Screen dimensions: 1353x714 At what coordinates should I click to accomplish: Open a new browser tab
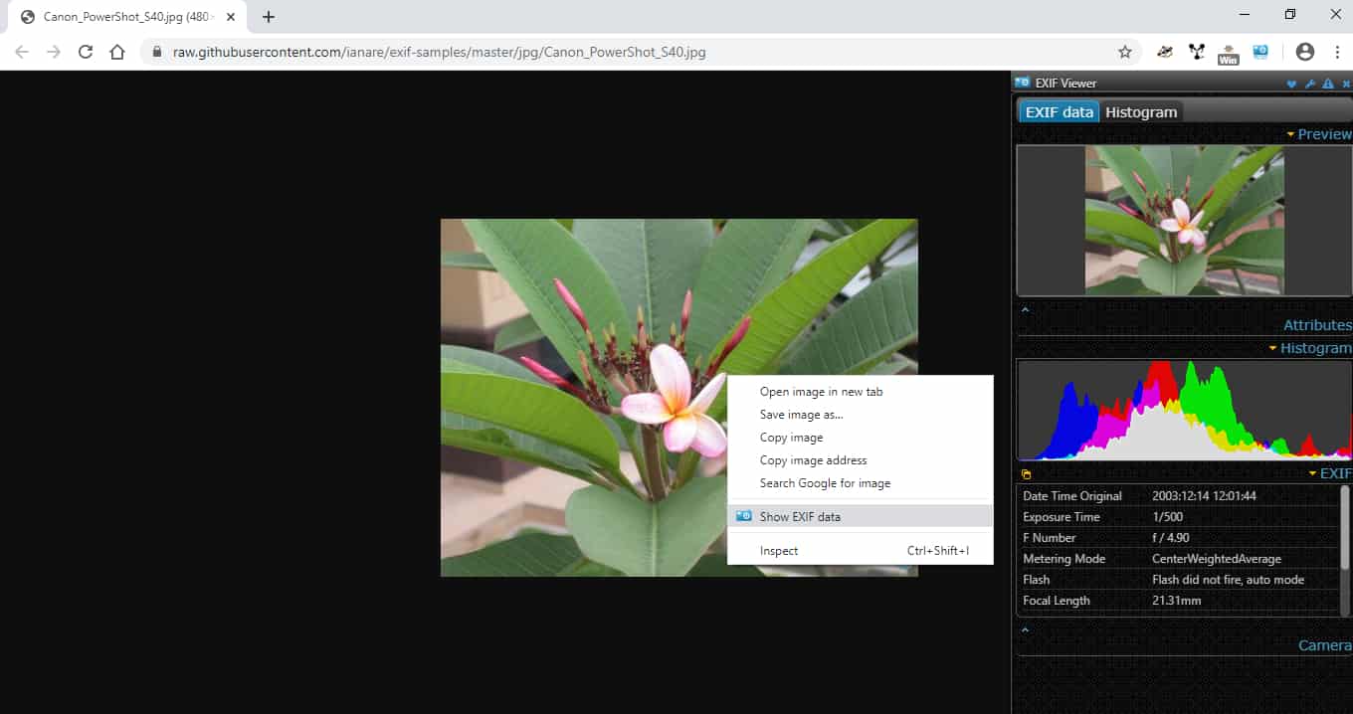click(x=269, y=17)
